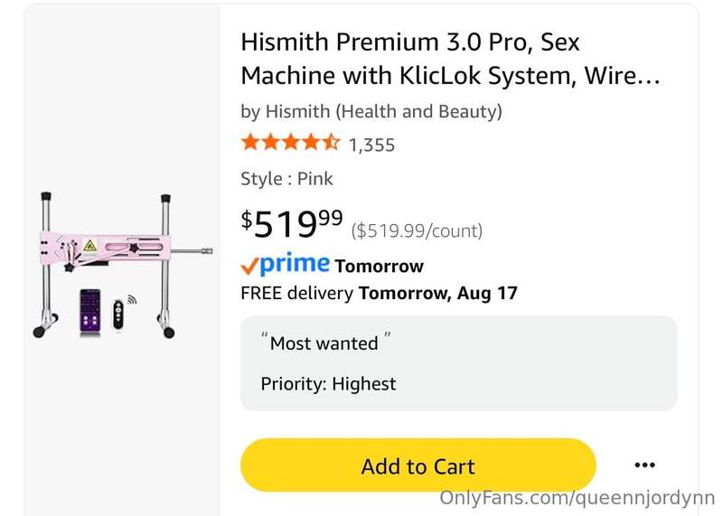Screen dimensions: 723x516
Task: Click the orange star rating icons
Action: pos(290,143)
